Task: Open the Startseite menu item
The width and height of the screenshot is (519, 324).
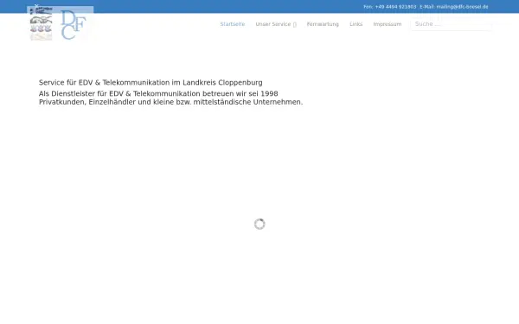Action: (233, 24)
